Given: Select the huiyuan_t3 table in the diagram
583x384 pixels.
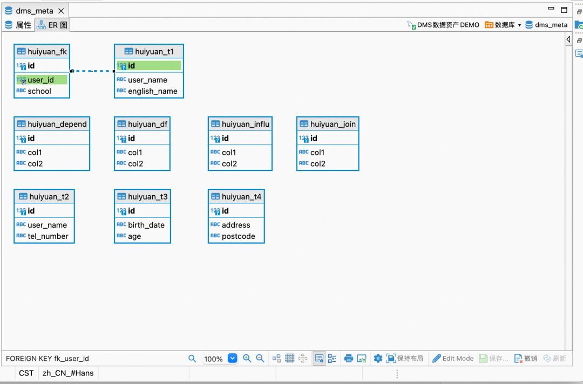Looking at the screenshot, I should (142, 196).
